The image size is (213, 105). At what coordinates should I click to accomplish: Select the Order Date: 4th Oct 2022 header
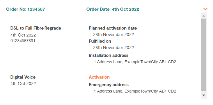113,9
